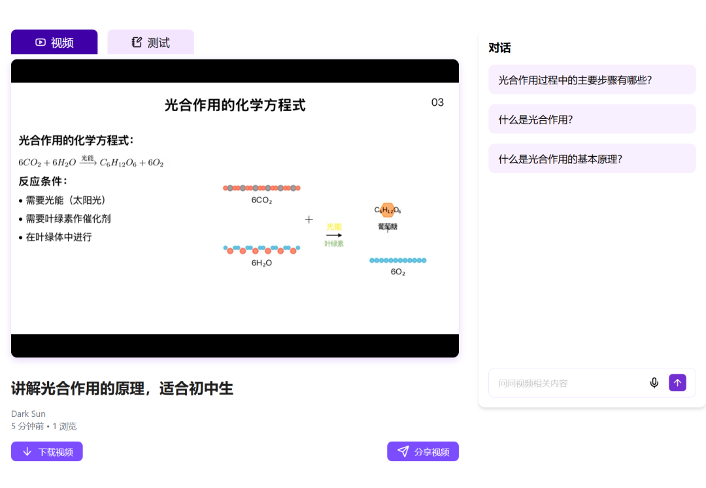
Task: Click the 6O₂ molecule label in diagram
Action: coord(398,272)
